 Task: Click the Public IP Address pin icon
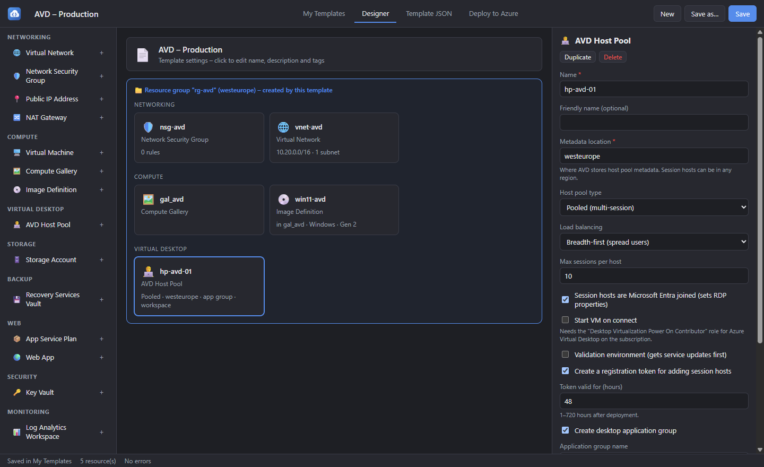click(17, 99)
